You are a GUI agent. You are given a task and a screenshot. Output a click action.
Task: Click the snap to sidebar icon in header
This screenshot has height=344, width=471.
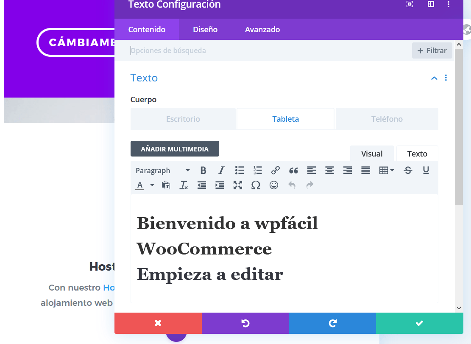click(431, 4)
